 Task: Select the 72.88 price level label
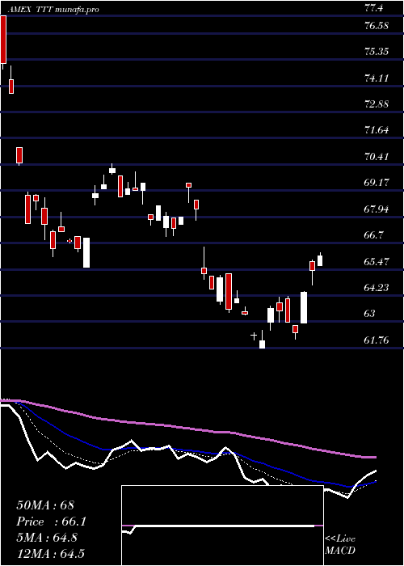377,104
